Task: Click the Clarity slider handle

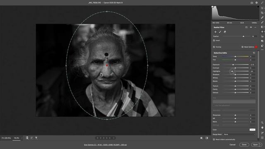Action: pyautogui.click(x=235, y=89)
